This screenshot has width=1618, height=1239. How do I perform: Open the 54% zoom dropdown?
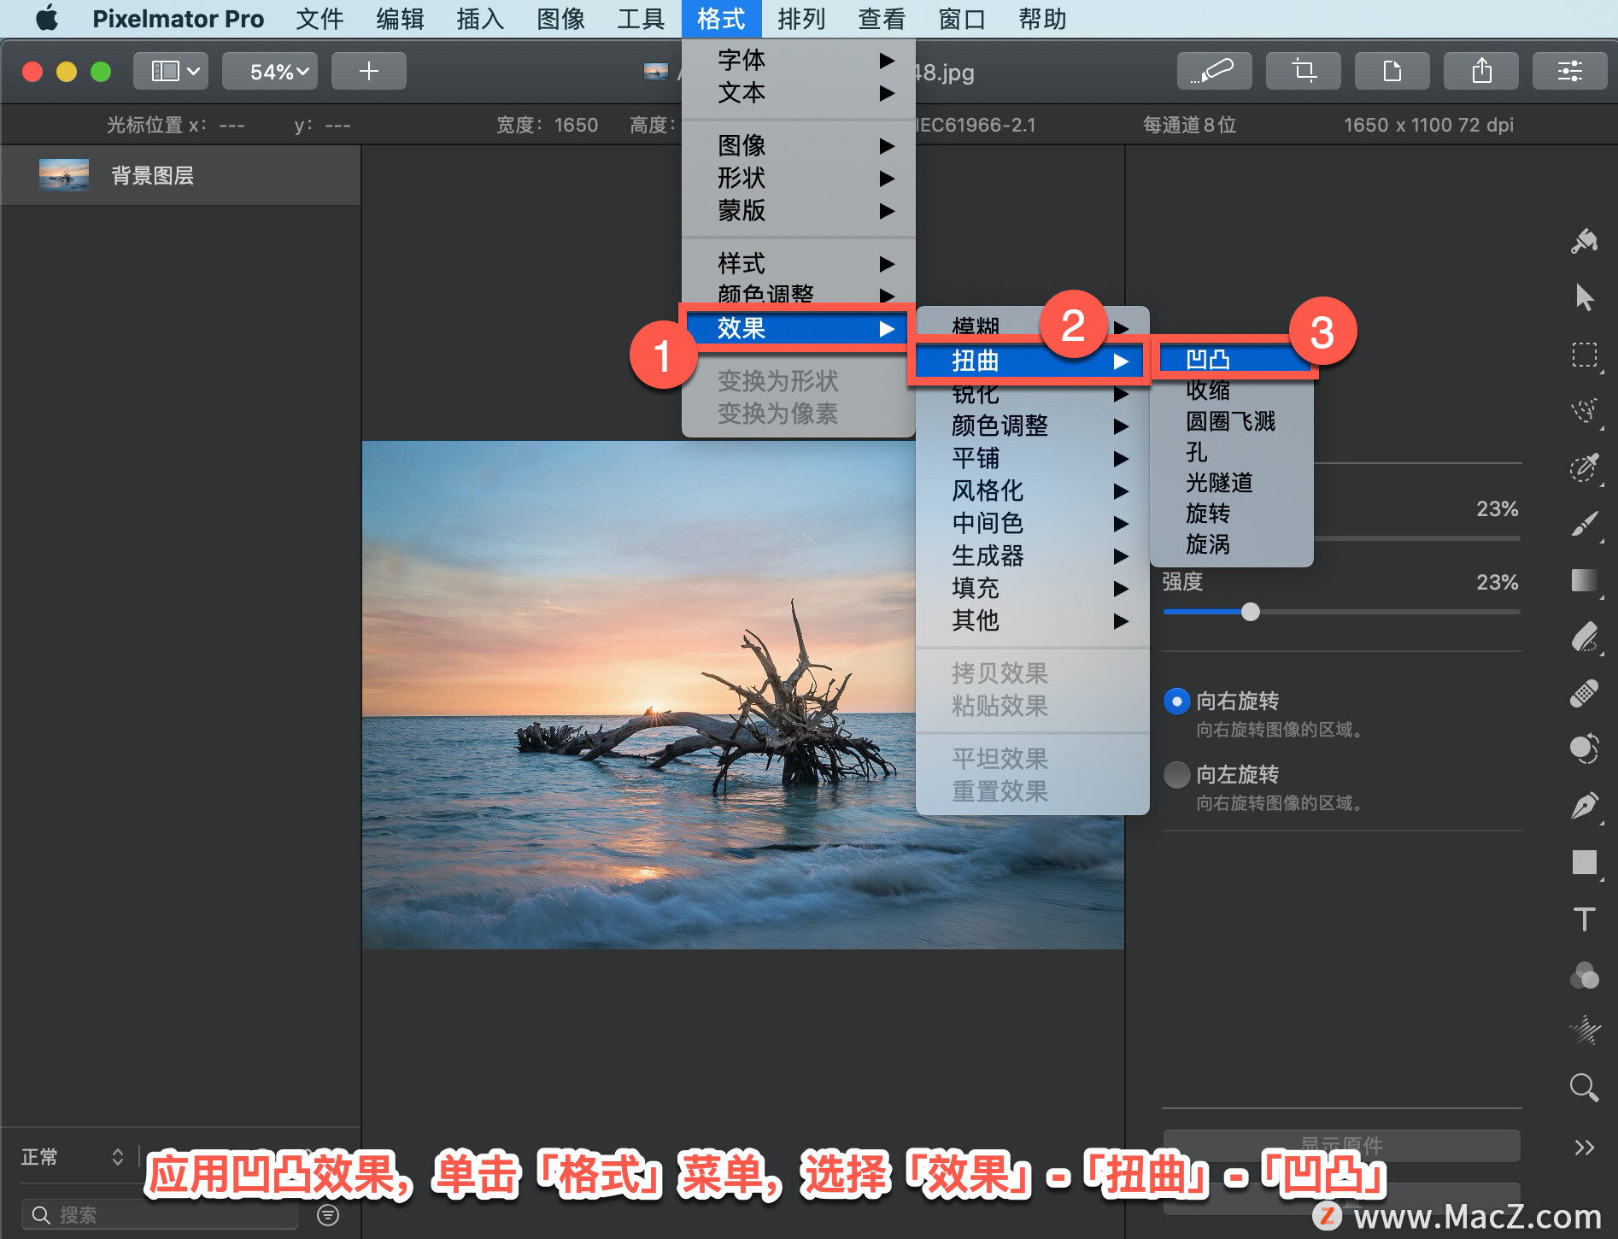point(270,71)
